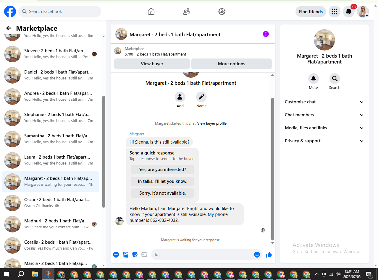The height and width of the screenshot is (280, 378).
Task: Open the View buyer profile link
Action: coord(212,123)
